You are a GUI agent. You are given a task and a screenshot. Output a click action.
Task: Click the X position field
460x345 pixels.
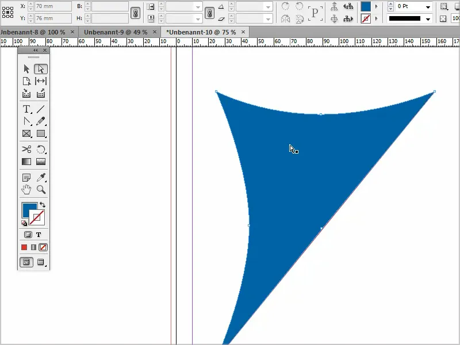click(x=53, y=6)
